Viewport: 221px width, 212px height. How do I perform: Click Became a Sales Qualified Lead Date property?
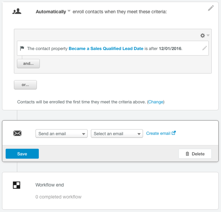point(106,49)
